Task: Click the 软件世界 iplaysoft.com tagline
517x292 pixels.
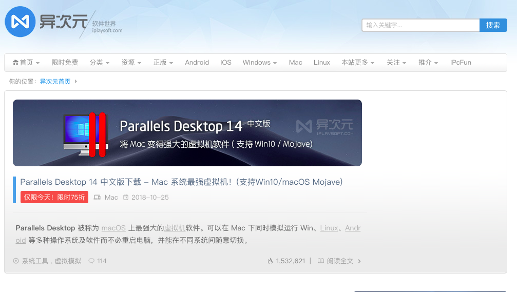Action: (x=107, y=27)
